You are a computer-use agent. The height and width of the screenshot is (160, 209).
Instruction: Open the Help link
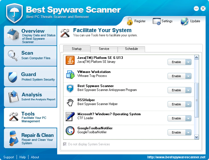coord(23,157)
